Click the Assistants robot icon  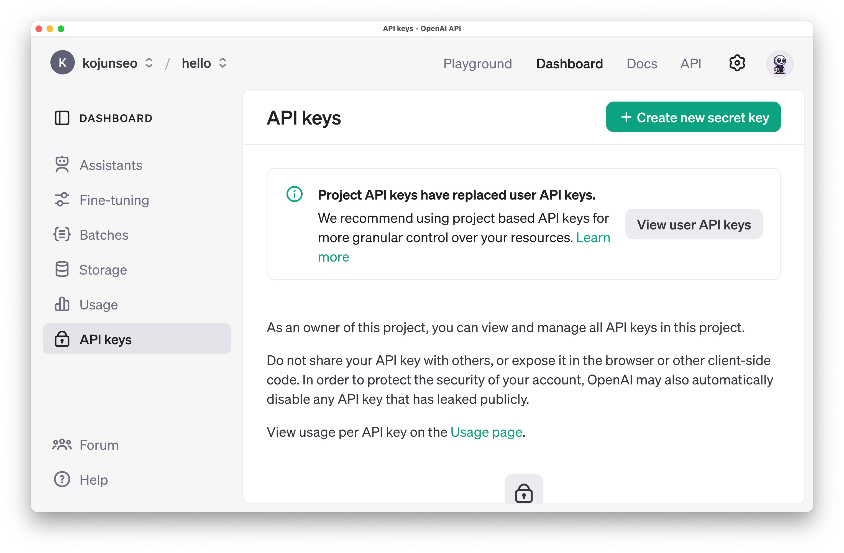click(x=62, y=165)
